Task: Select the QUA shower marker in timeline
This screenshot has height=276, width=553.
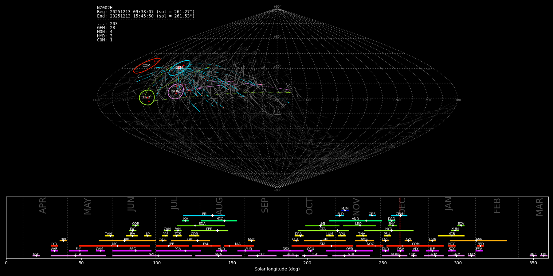Action: coord(432,241)
